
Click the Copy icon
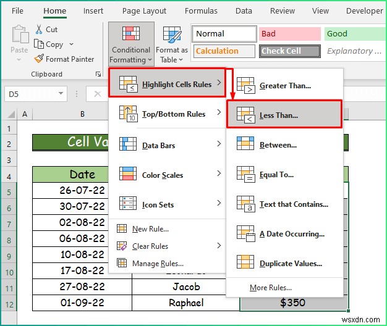coord(39,44)
